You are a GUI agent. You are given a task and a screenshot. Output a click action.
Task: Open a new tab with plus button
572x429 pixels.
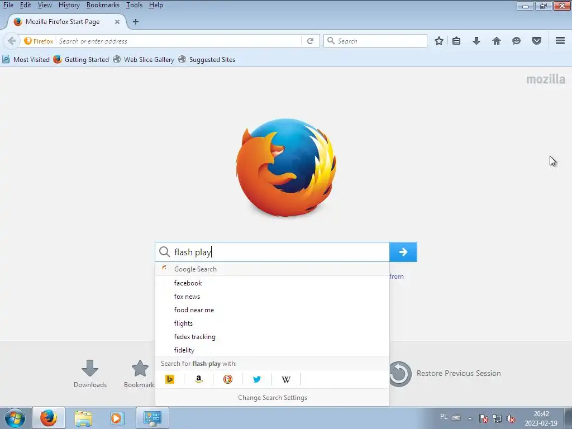(136, 22)
